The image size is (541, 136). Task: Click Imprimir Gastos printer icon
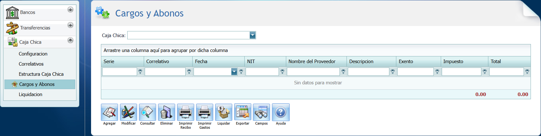click(205, 112)
